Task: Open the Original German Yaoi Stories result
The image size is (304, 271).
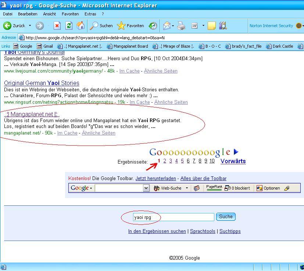Action: coord(42,83)
